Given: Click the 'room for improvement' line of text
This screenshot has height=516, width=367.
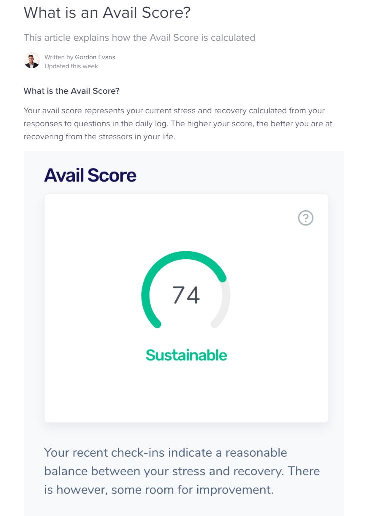Looking at the screenshot, I should point(159,489).
